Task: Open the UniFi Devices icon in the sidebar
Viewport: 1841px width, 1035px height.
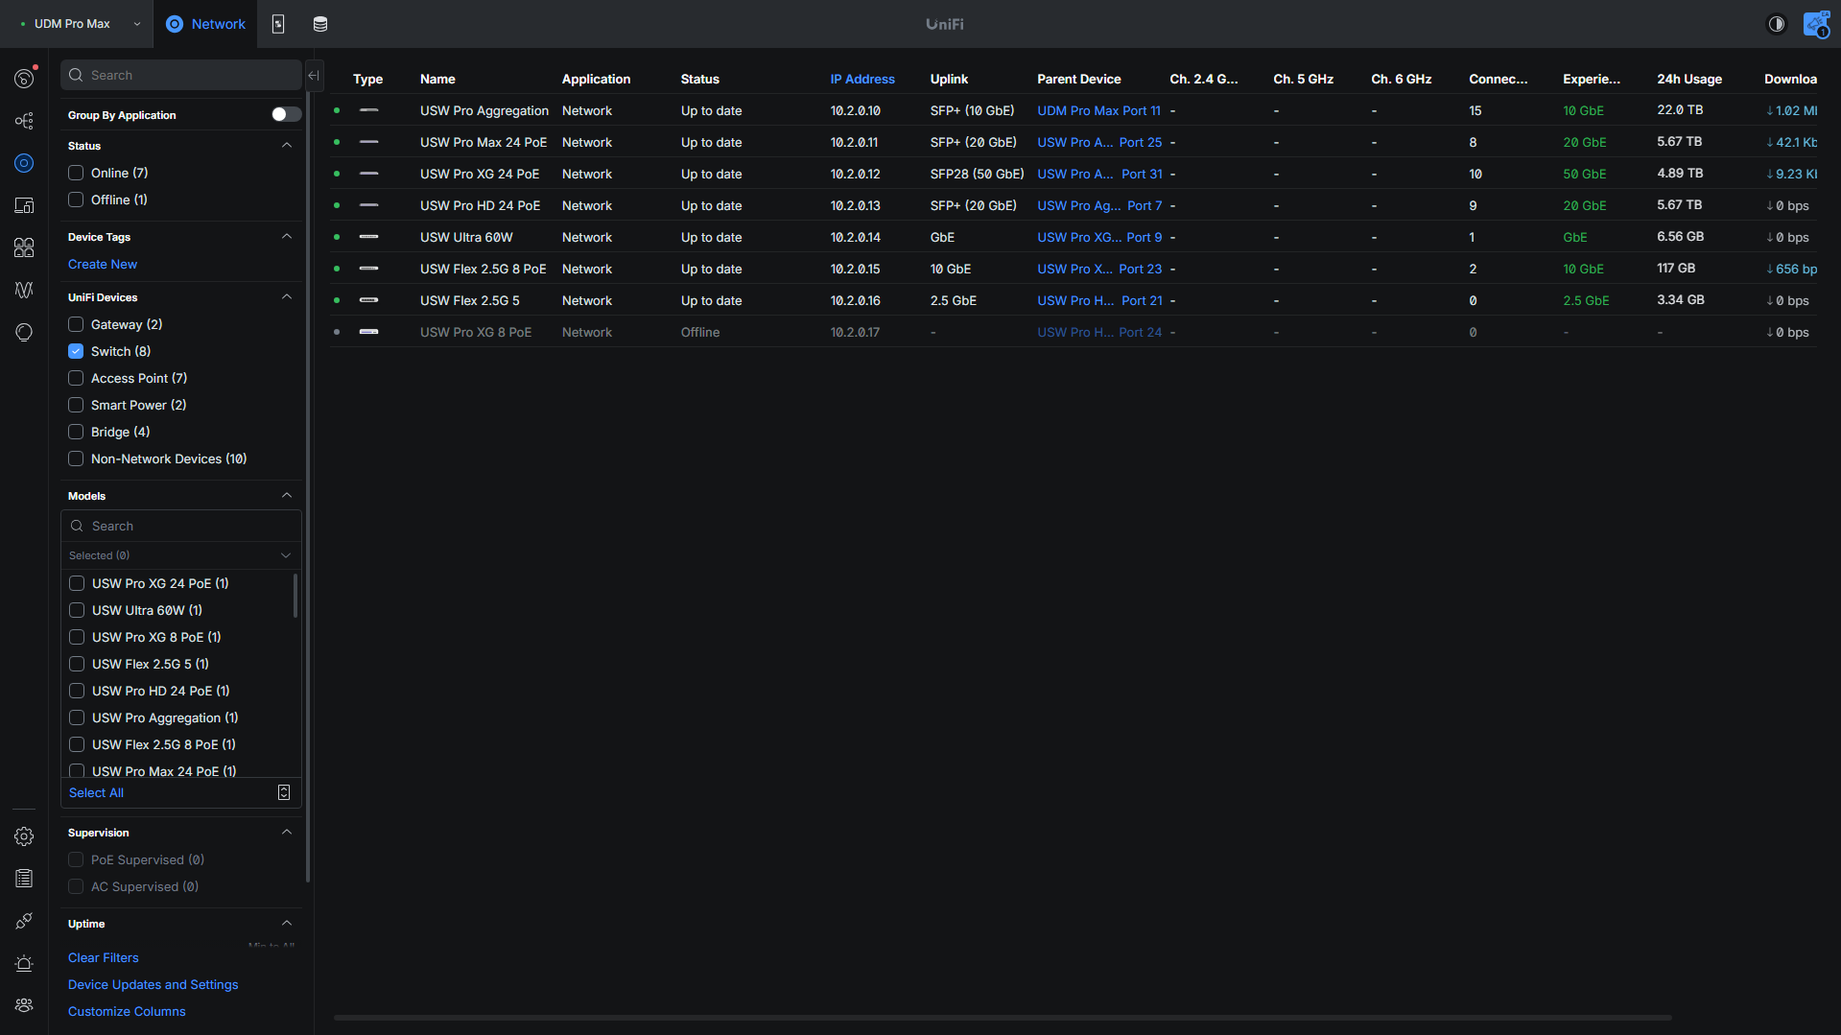Action: coord(24,163)
